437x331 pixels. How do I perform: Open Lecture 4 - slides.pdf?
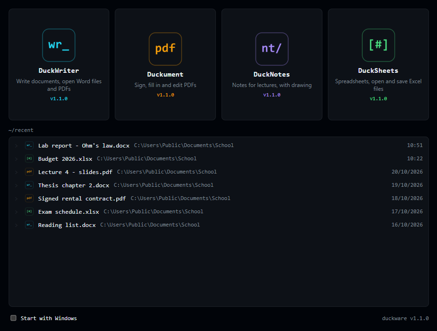[x=75, y=172]
